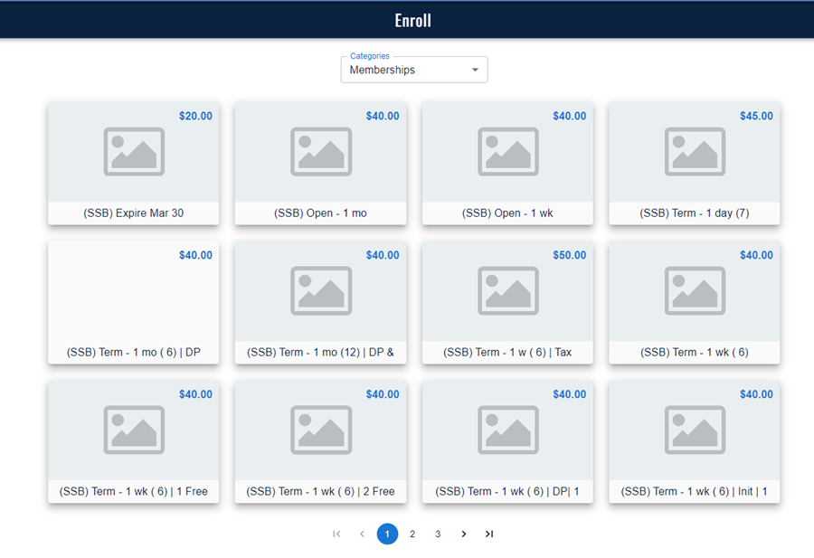Select page 3 in pagination
This screenshot has height=558, width=814.
coord(438,534)
